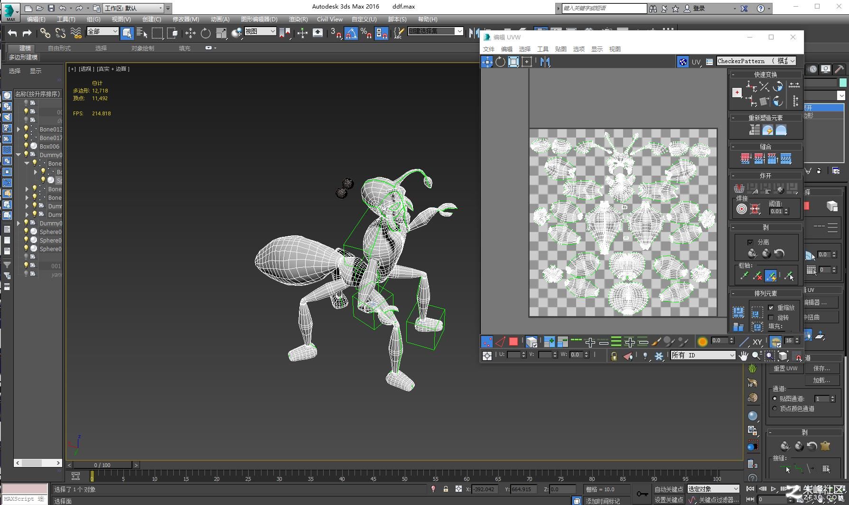Click the Target Weld icon in UVW editor
Image resolution: width=849 pixels, height=505 pixels.
[741, 209]
